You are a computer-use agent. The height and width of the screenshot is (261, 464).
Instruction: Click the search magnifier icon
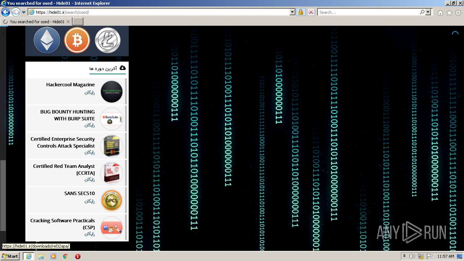(x=422, y=12)
